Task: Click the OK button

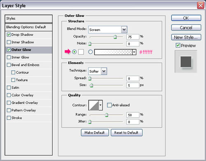Action: pyautogui.click(x=186, y=18)
